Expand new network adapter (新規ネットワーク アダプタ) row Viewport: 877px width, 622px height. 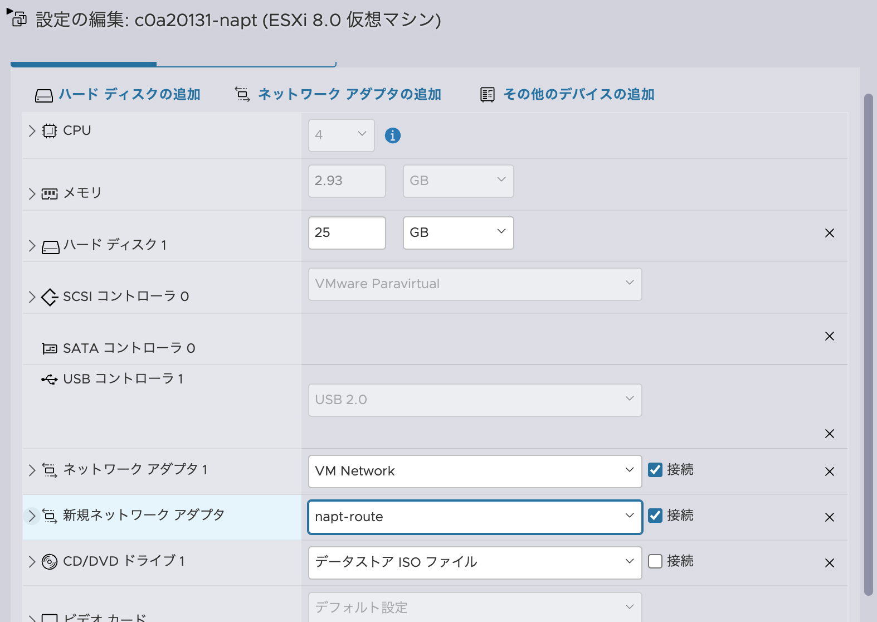click(x=32, y=516)
